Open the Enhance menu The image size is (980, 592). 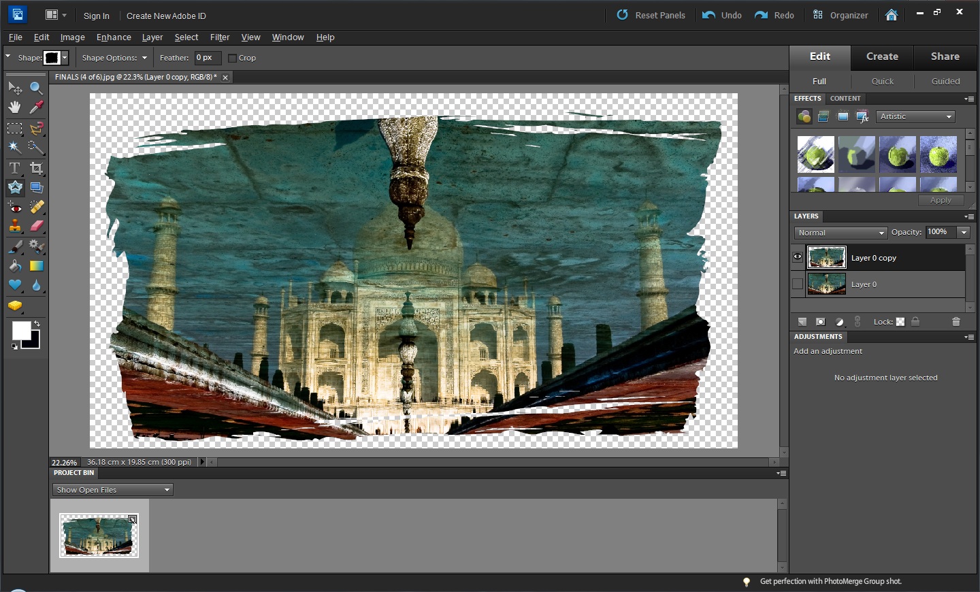click(114, 37)
